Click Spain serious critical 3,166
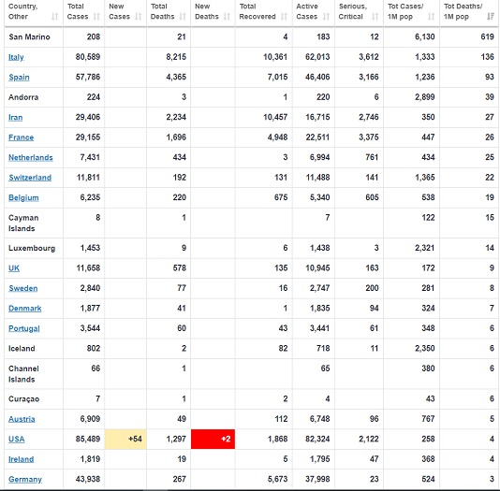Viewport: 500px width, 491px height. click(x=369, y=77)
